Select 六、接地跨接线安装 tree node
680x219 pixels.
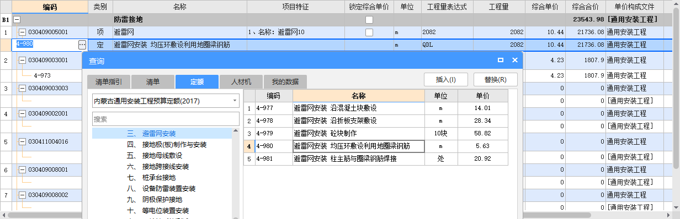pyautogui.click(x=158, y=166)
